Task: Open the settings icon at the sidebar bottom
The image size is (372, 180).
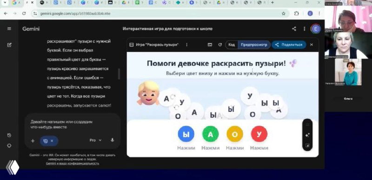Action: point(9,146)
